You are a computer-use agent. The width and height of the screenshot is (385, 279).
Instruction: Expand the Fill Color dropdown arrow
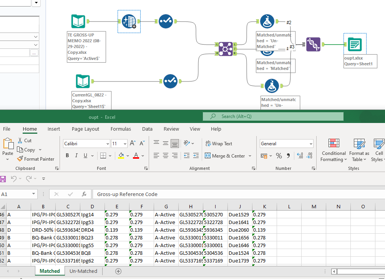tap(128, 155)
